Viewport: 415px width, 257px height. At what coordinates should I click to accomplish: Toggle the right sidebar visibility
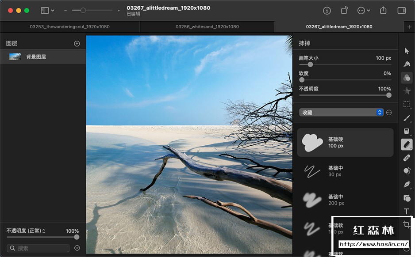(x=401, y=10)
